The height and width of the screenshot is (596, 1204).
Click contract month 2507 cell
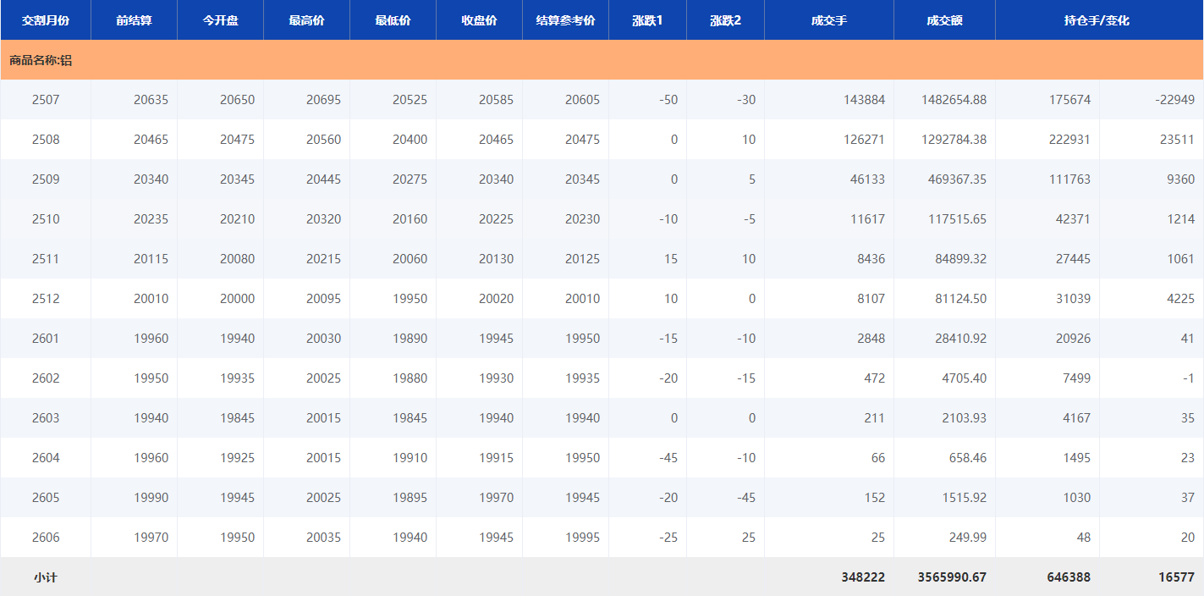click(46, 100)
